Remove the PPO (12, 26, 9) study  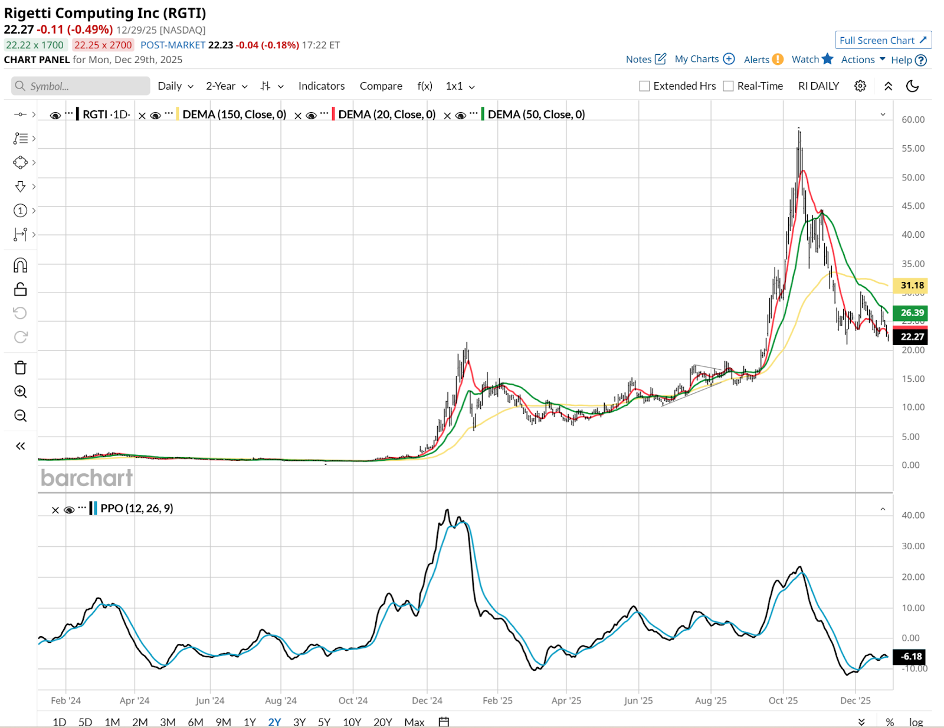tap(55, 510)
